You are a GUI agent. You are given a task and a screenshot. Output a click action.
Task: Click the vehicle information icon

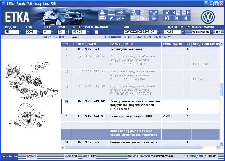click(120, 18)
